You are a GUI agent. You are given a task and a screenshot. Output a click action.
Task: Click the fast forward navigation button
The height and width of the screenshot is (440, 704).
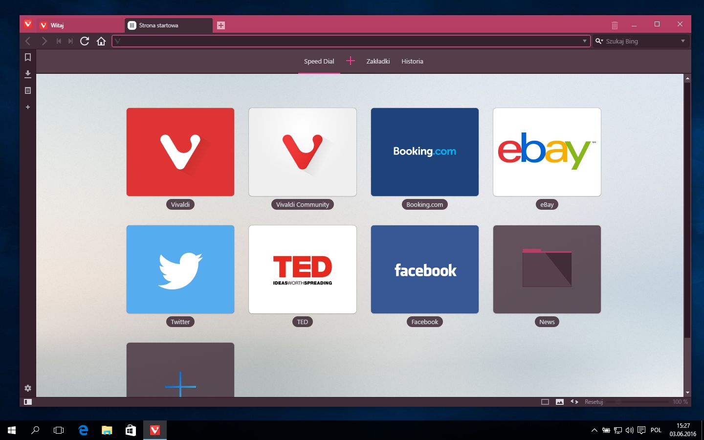pos(70,41)
